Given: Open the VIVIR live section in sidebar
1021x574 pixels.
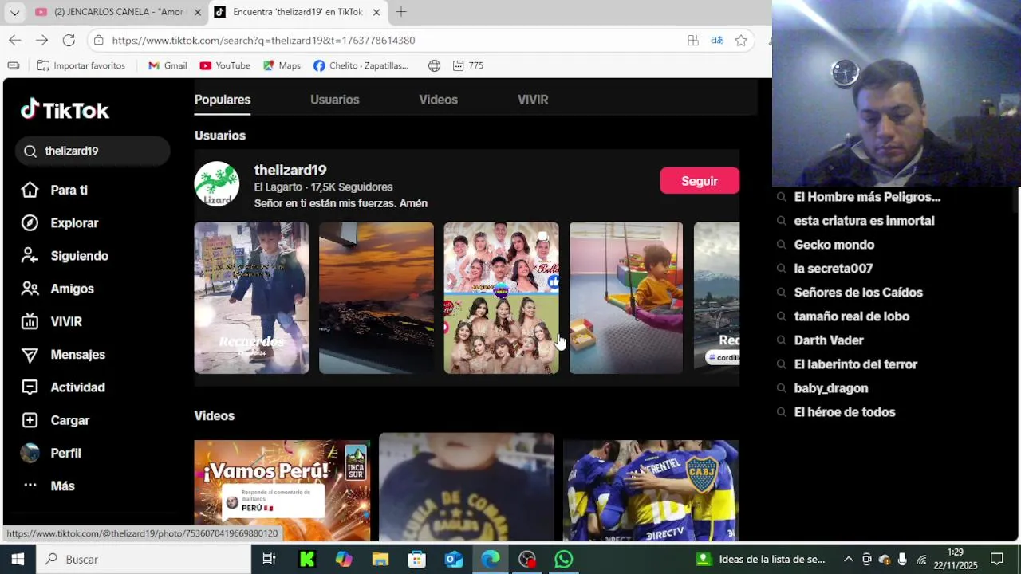Looking at the screenshot, I should point(52,321).
